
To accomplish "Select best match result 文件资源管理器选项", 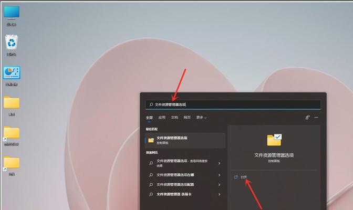I will [x=185, y=140].
